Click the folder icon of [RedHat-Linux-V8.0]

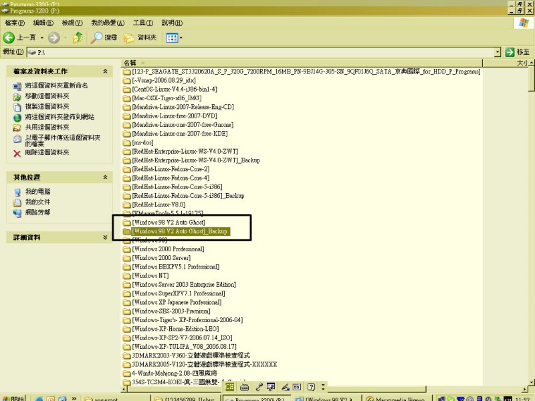tap(127, 205)
